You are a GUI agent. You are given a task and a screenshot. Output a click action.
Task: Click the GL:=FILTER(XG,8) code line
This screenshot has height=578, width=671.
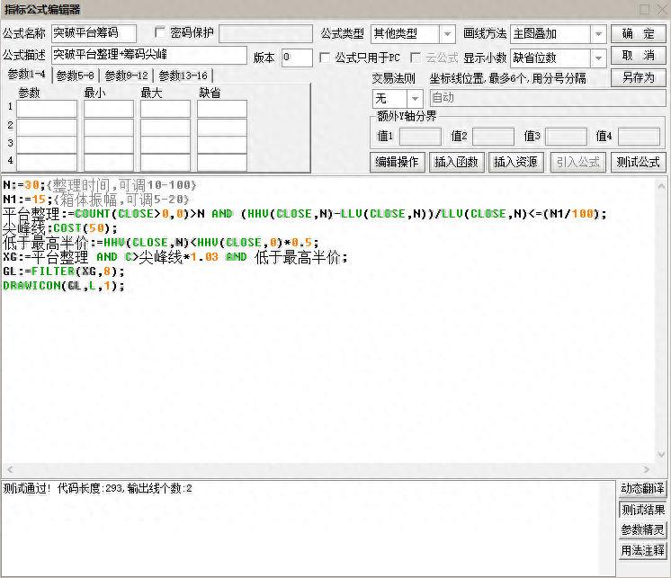(x=63, y=271)
